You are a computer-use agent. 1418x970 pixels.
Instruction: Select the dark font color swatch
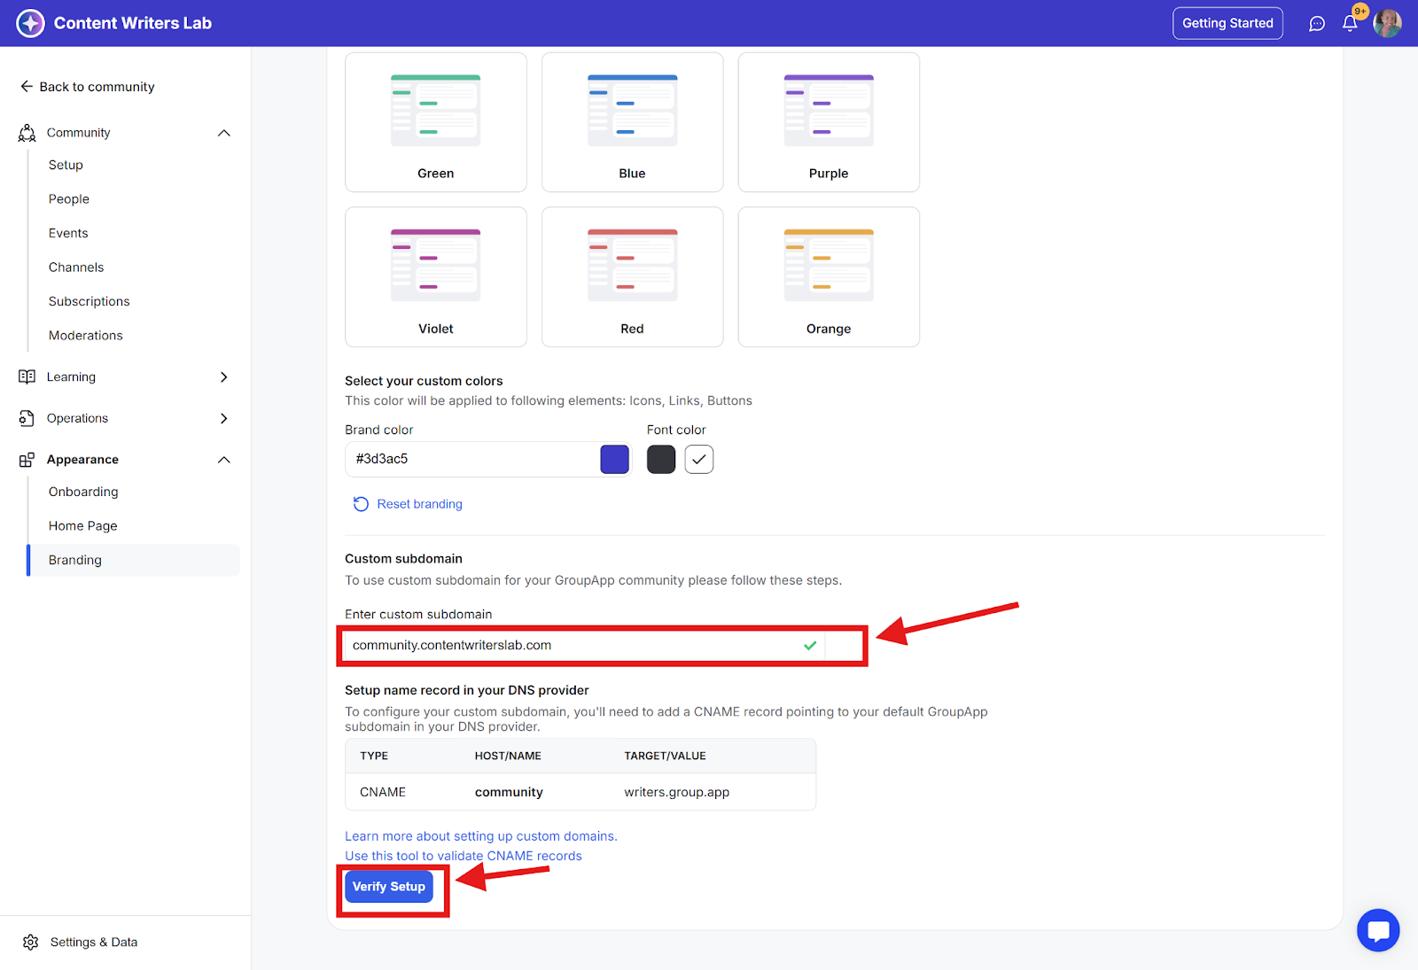(661, 460)
